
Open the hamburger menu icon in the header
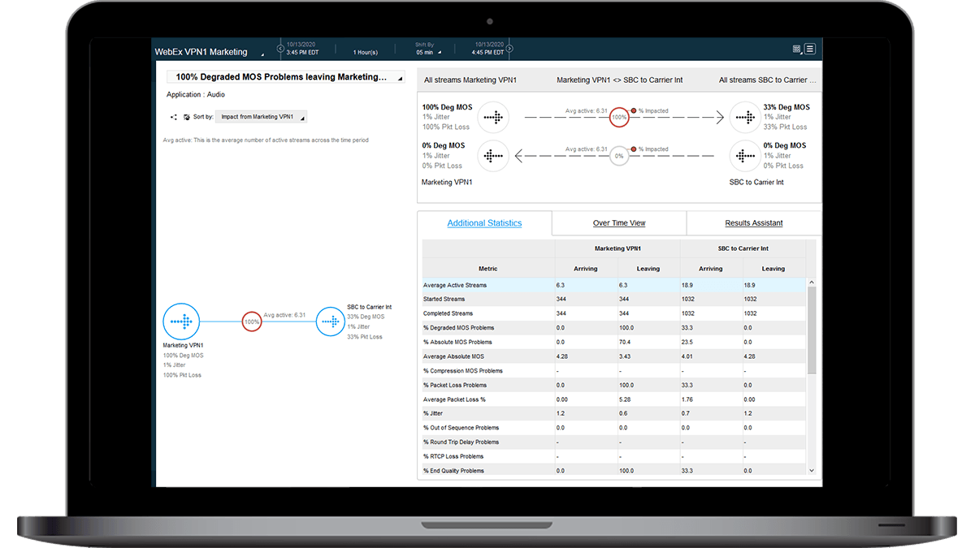pos(810,50)
